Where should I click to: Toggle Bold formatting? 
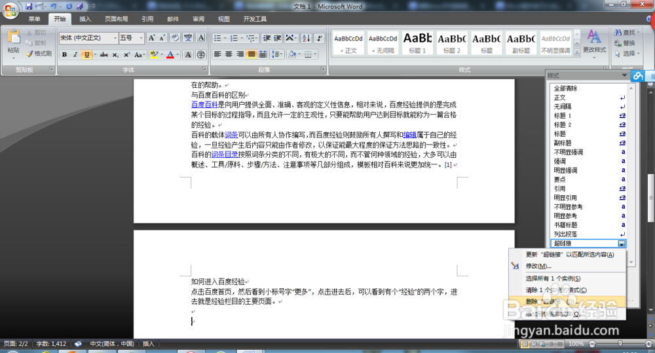tap(65, 55)
